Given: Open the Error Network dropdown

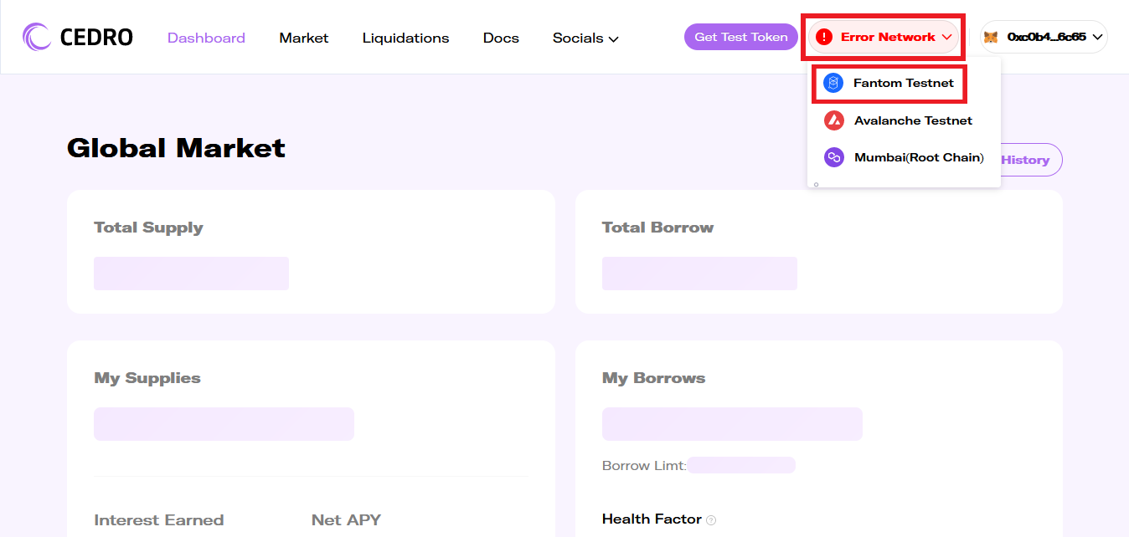Looking at the screenshot, I should pyautogui.click(x=885, y=37).
